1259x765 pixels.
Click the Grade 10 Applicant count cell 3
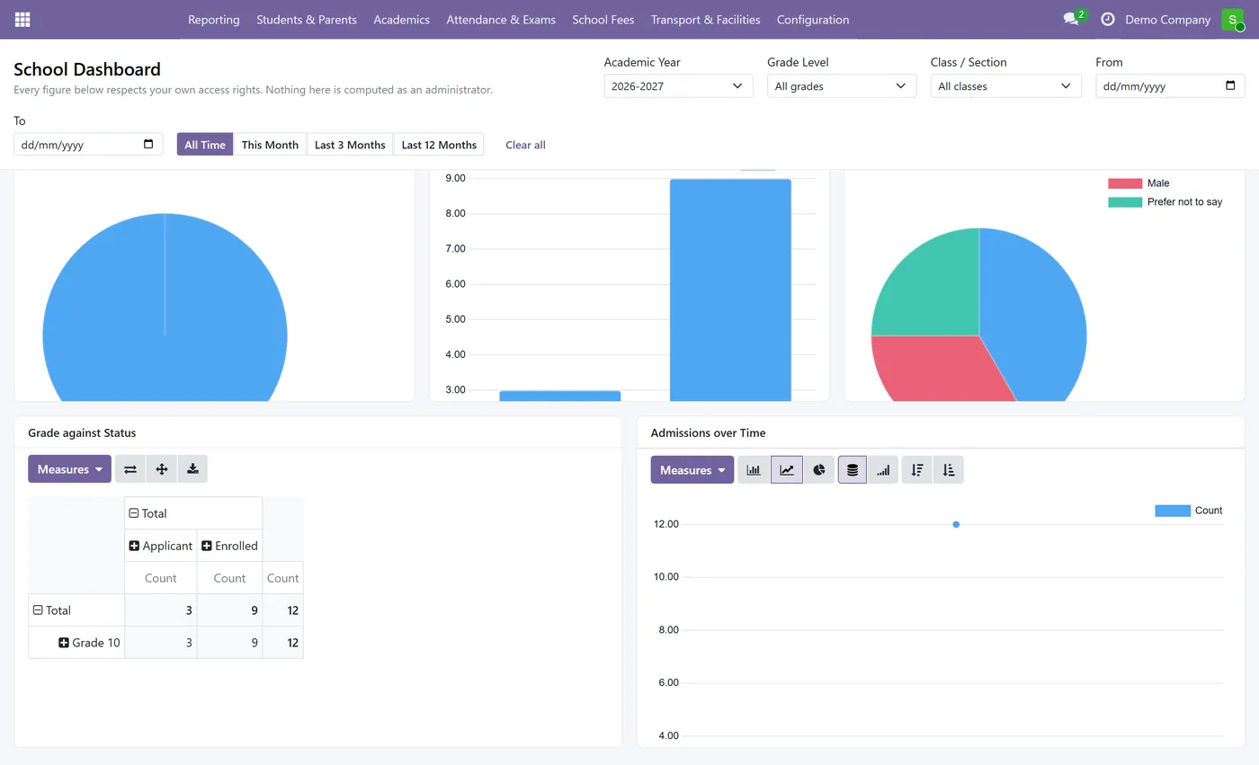tap(161, 643)
